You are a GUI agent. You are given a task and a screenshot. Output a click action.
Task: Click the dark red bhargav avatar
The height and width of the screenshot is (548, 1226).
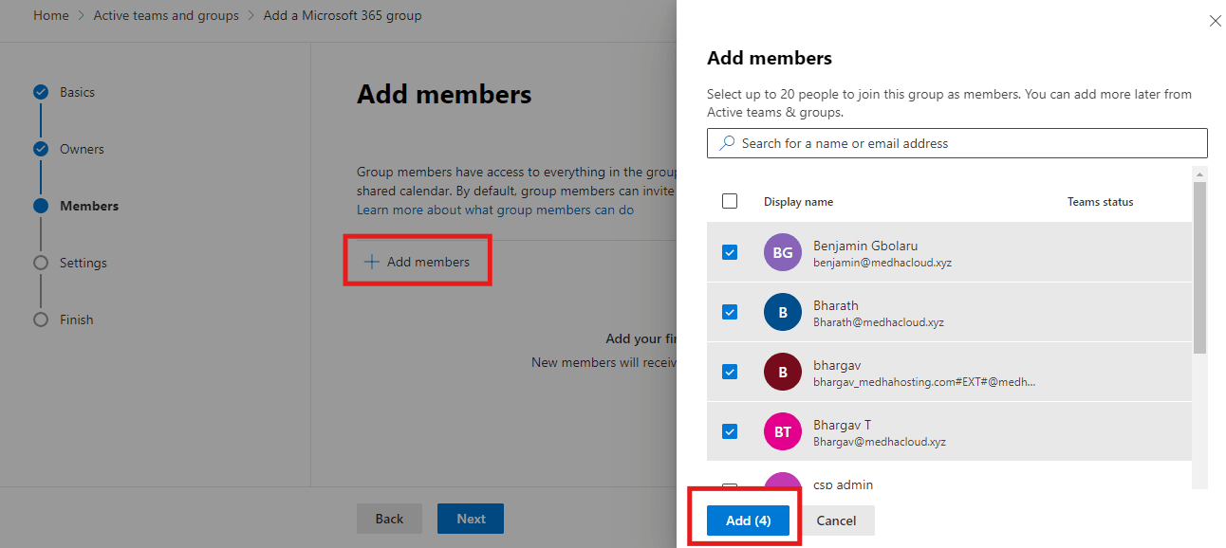783,373
